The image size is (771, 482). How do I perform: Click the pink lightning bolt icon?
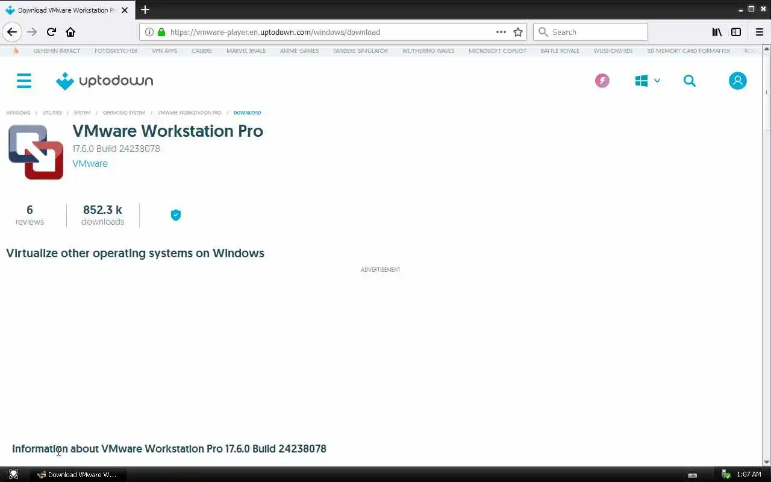pyautogui.click(x=602, y=81)
